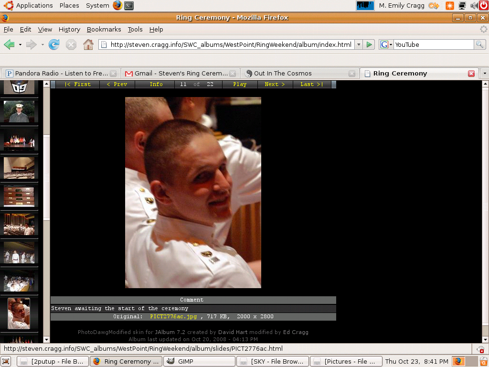Image resolution: width=489 pixels, height=367 pixels.
Task: Click the status bar security icon
Action: point(480,349)
